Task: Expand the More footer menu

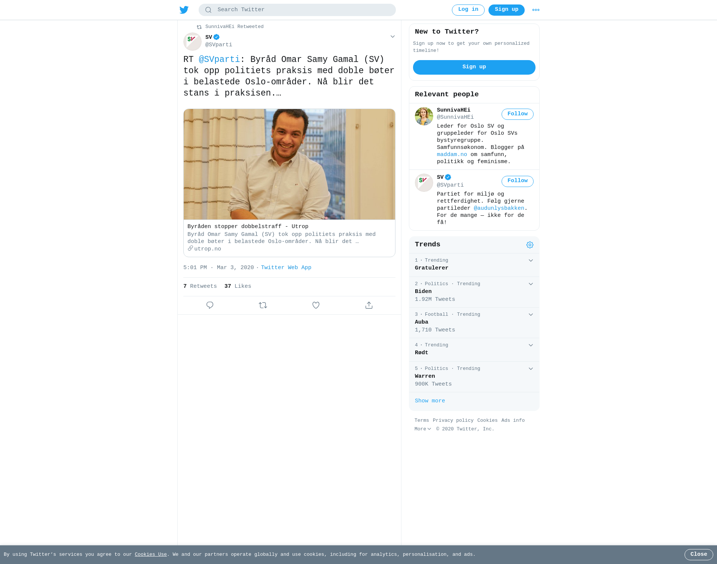Action: 423,429
